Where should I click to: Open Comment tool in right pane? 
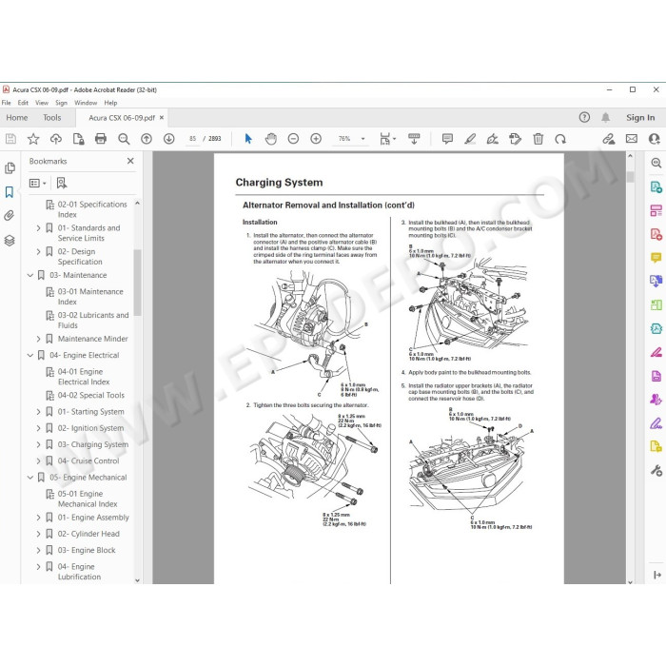click(656, 258)
